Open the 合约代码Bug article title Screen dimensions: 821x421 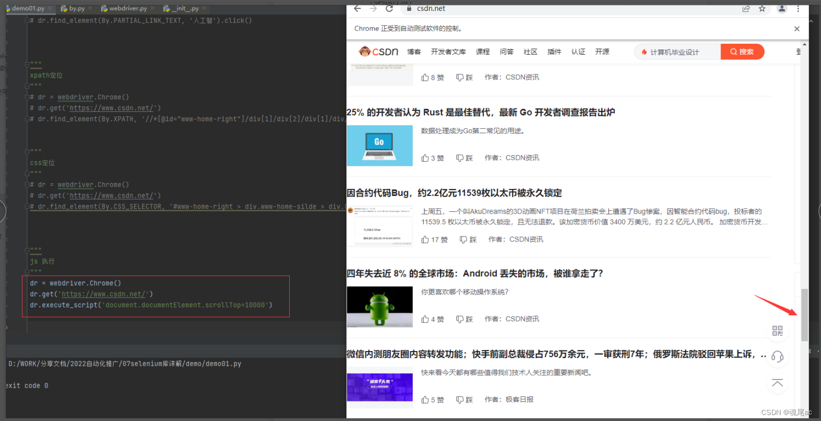(454, 193)
